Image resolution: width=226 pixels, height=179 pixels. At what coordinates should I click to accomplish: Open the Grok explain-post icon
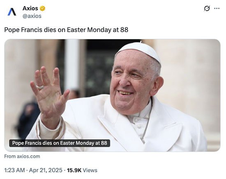pos(207,8)
